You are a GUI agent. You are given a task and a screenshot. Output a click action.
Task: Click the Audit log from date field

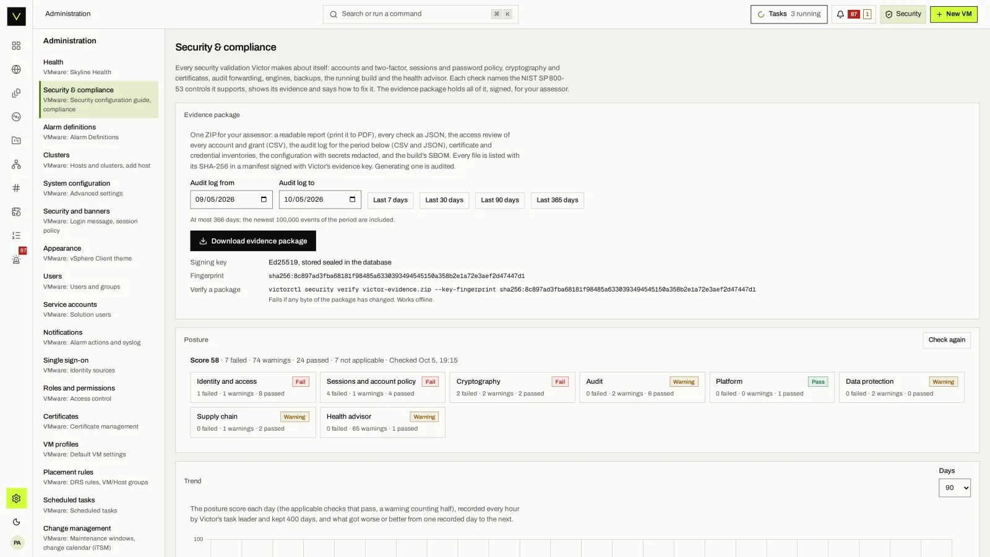[x=231, y=199]
